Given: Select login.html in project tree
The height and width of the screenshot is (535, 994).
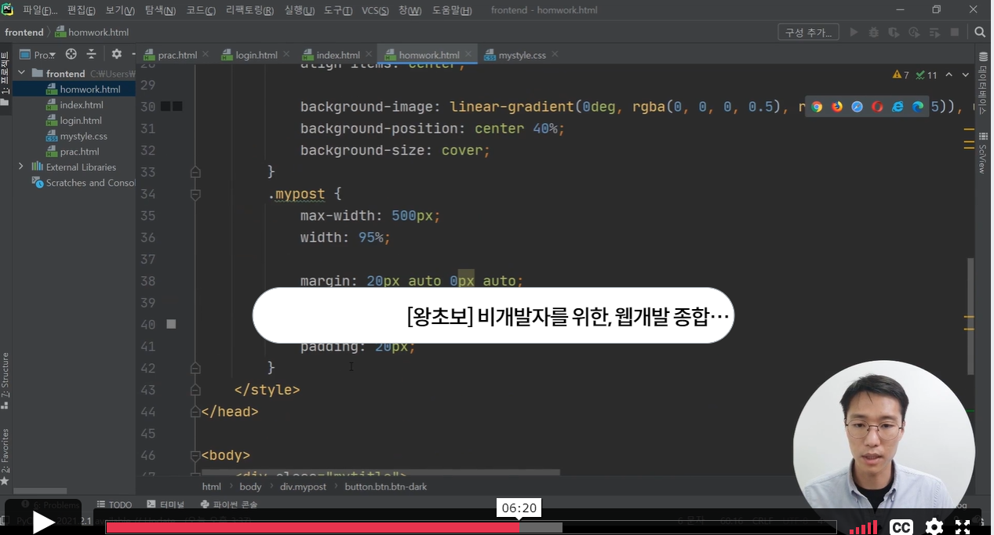Looking at the screenshot, I should [x=74, y=120].
